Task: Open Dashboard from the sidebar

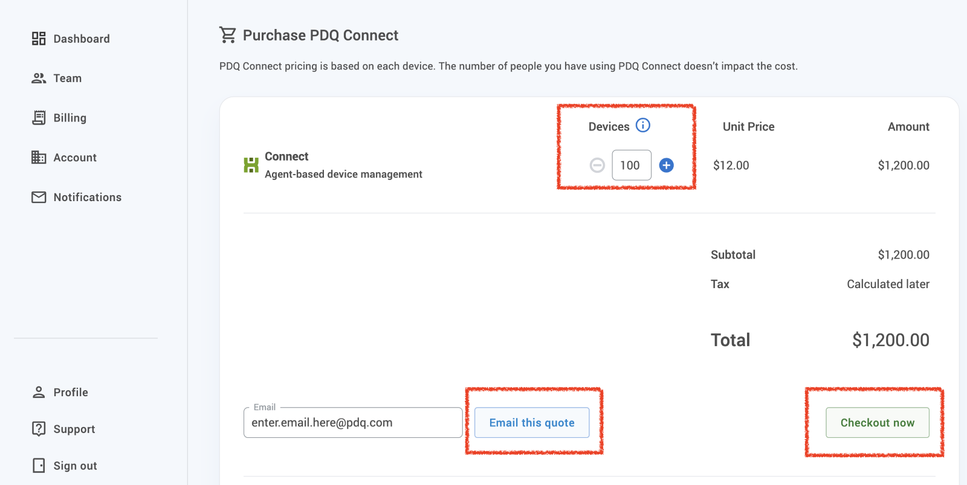Action: pyautogui.click(x=82, y=39)
